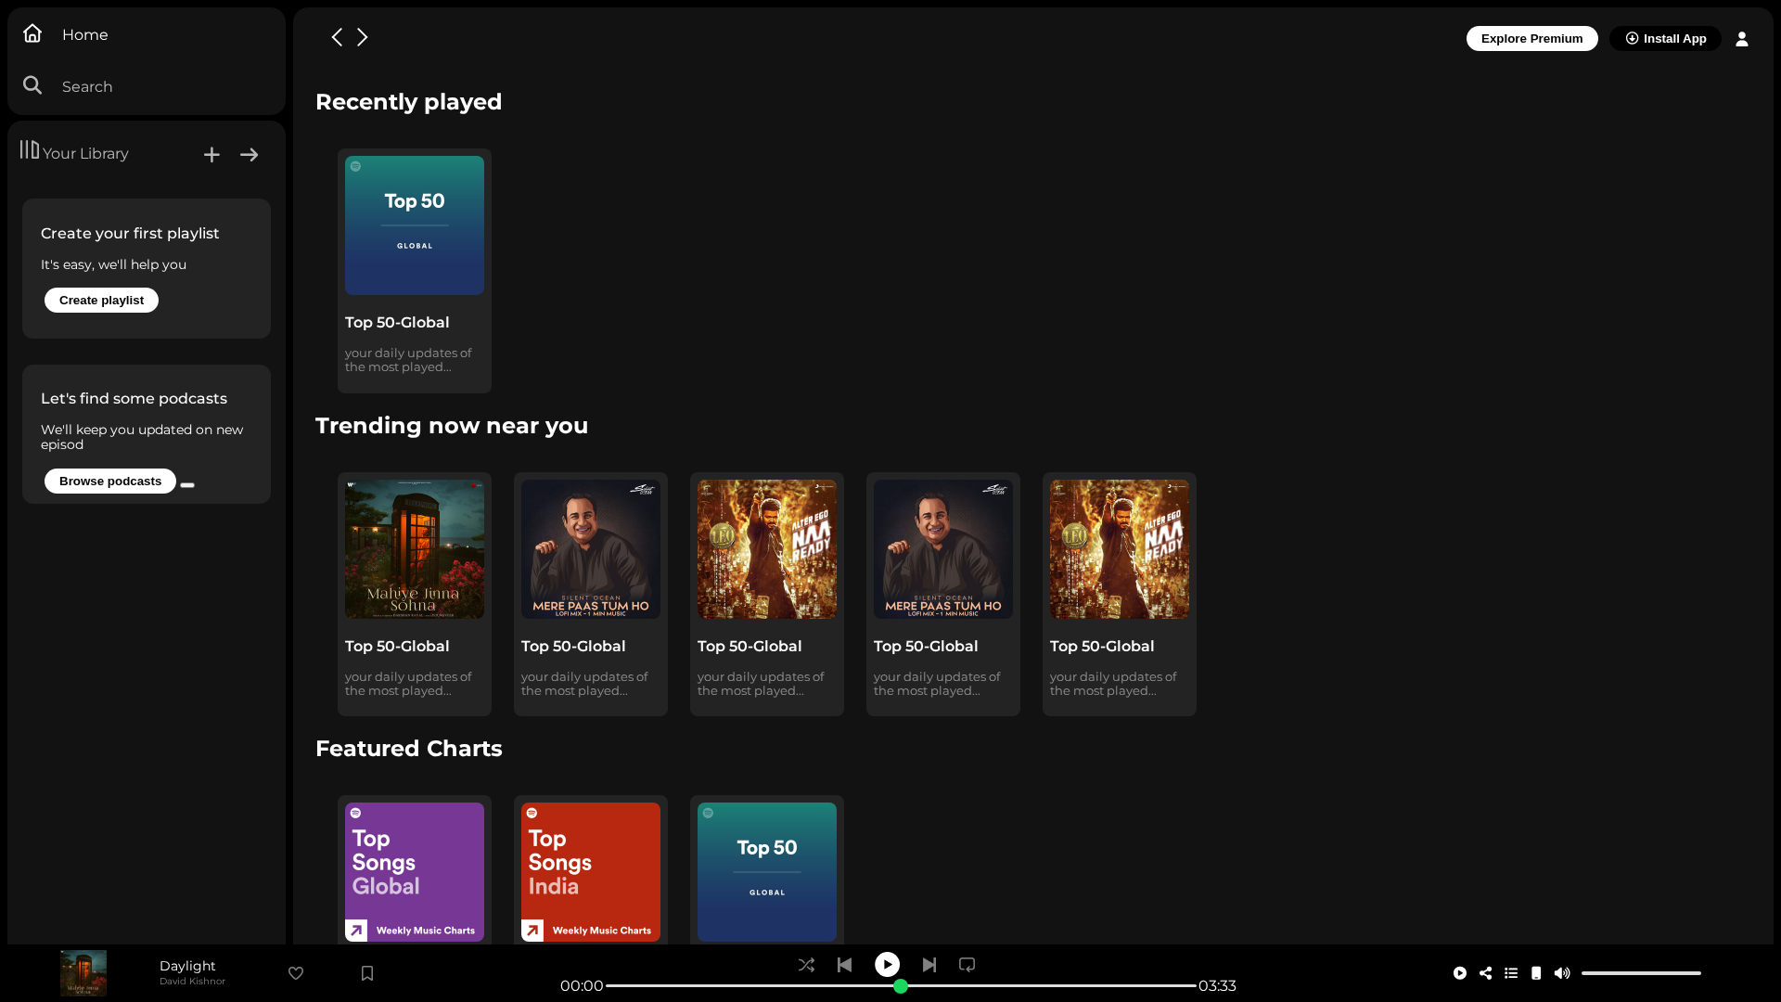Image resolution: width=1781 pixels, height=1002 pixels.
Task: Expand Your Library with the arrow icon
Action: [x=249, y=155]
